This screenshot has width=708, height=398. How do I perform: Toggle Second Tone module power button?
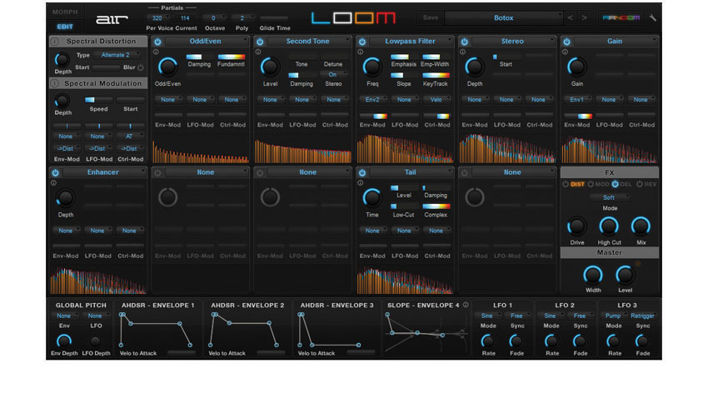click(260, 42)
